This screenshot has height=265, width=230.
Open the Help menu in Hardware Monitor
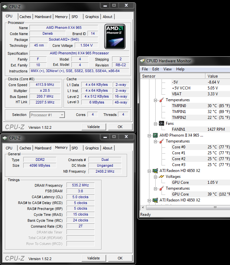pos(180,69)
